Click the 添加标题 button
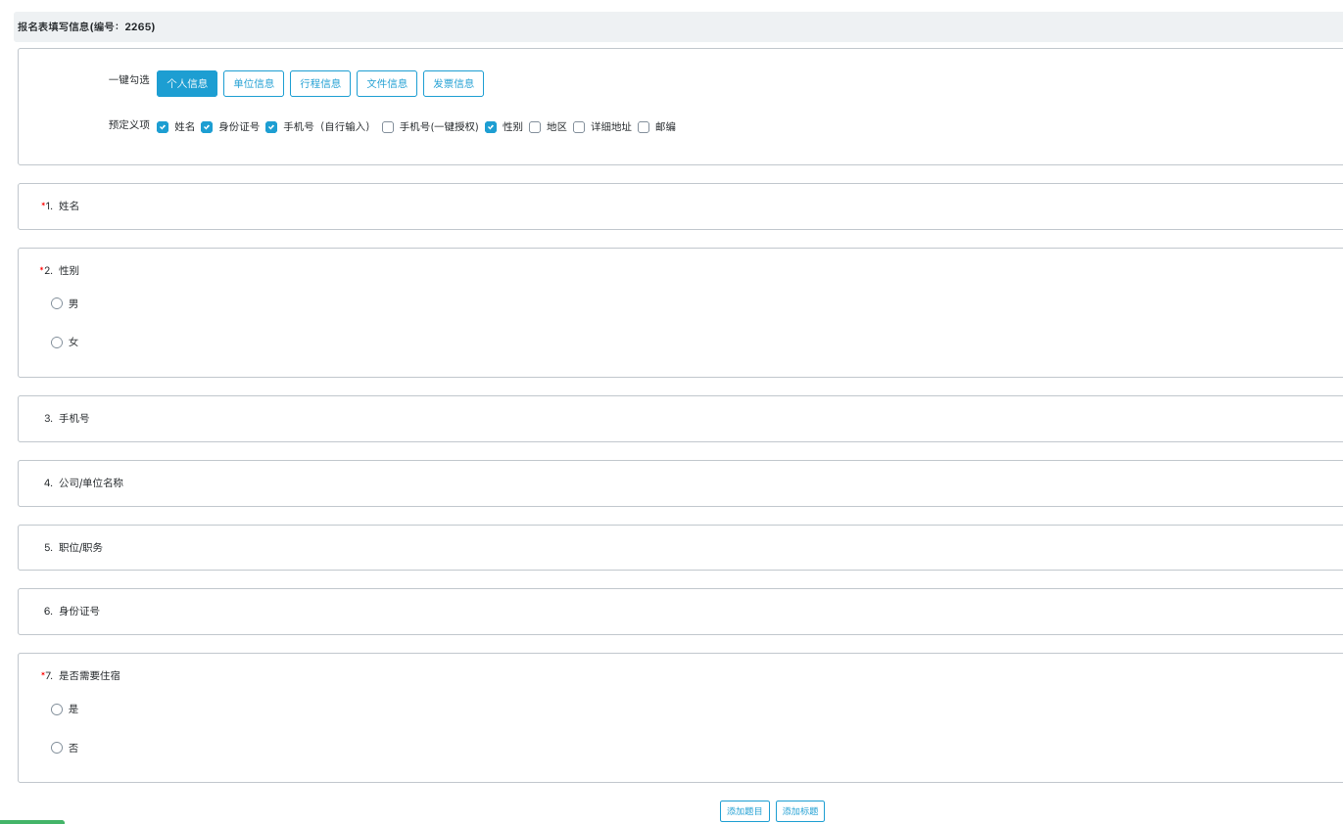1343x824 pixels. (800, 811)
